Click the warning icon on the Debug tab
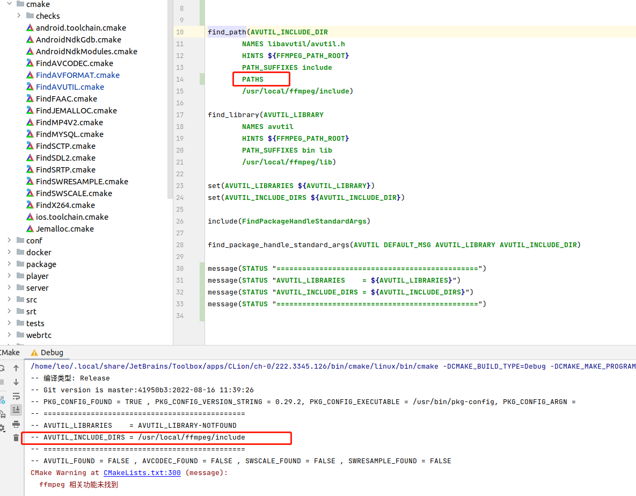The width and height of the screenshot is (636, 496). coord(34,353)
